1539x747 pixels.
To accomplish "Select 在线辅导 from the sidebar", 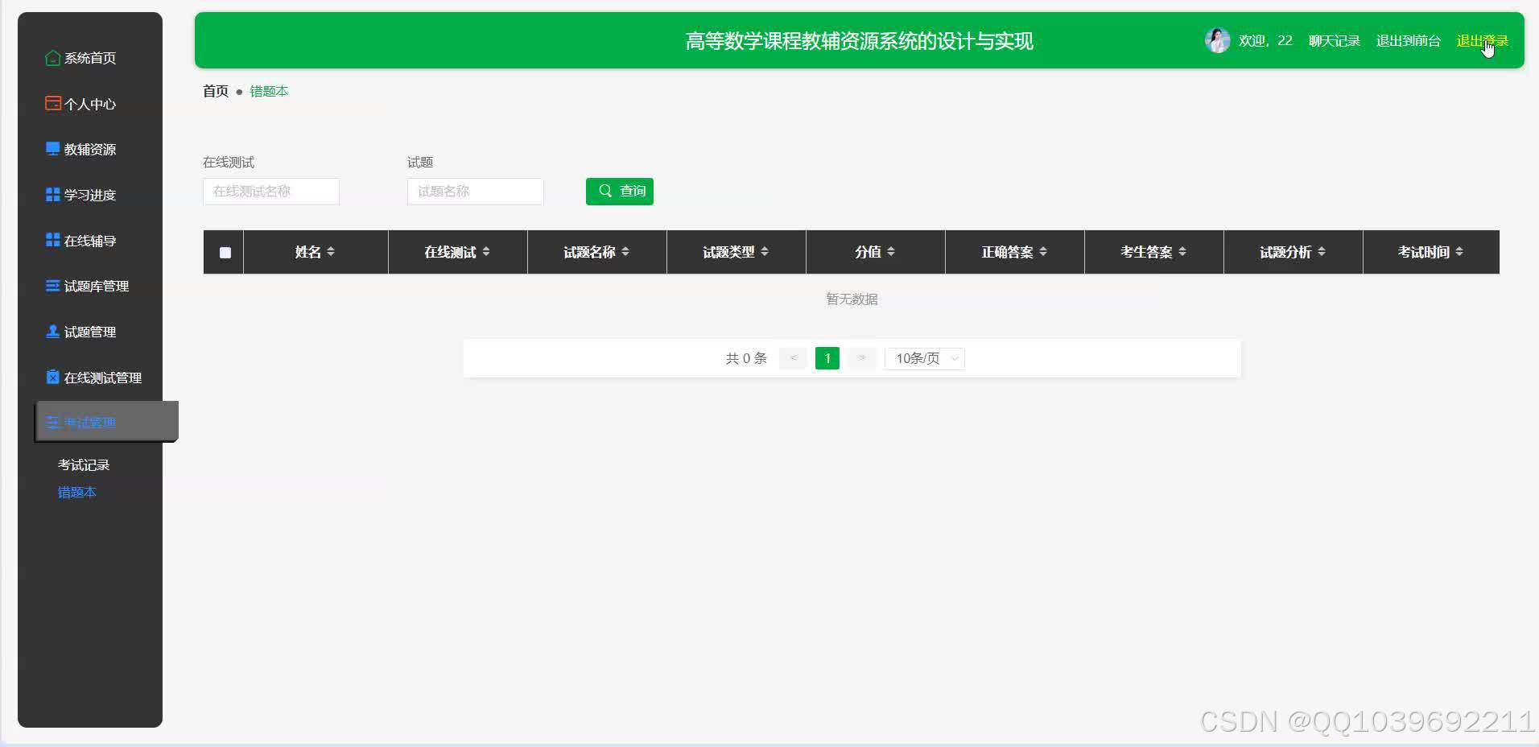I will pyautogui.click(x=89, y=240).
